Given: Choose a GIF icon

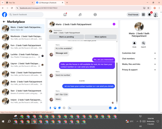Looking at the screenshot, I should click(x=64, y=108).
